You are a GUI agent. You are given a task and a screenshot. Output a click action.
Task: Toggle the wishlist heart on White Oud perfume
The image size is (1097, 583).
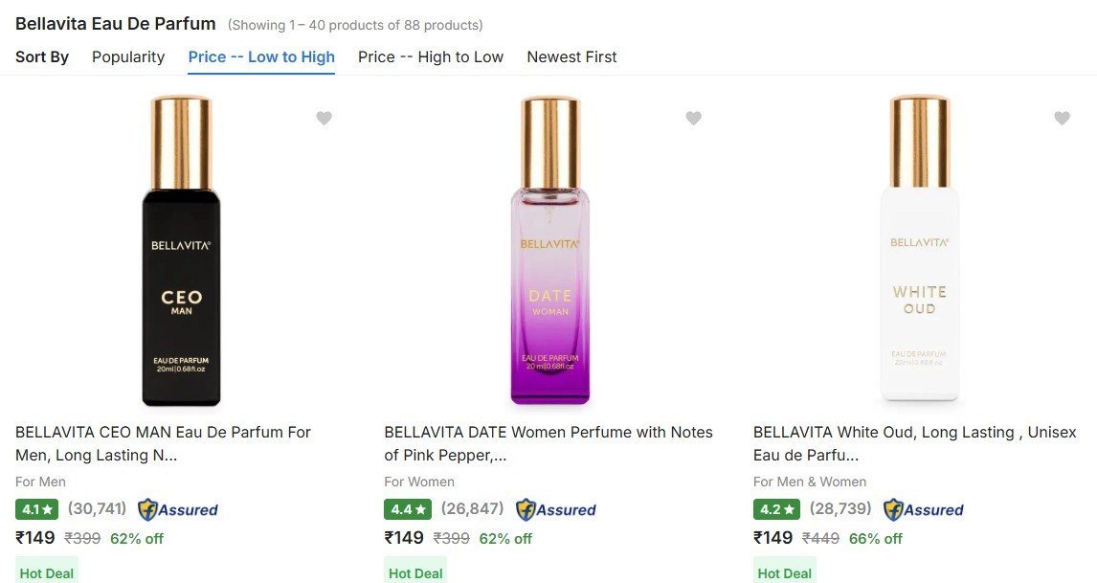coord(1062,118)
